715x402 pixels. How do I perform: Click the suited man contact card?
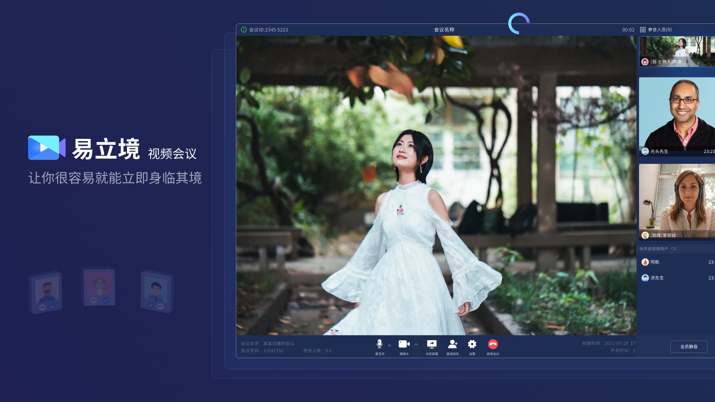(x=157, y=291)
